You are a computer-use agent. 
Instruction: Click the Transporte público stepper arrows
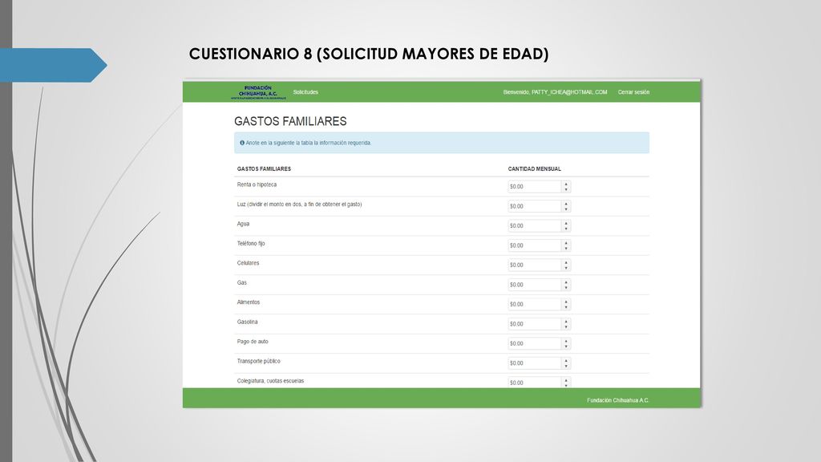pos(566,363)
